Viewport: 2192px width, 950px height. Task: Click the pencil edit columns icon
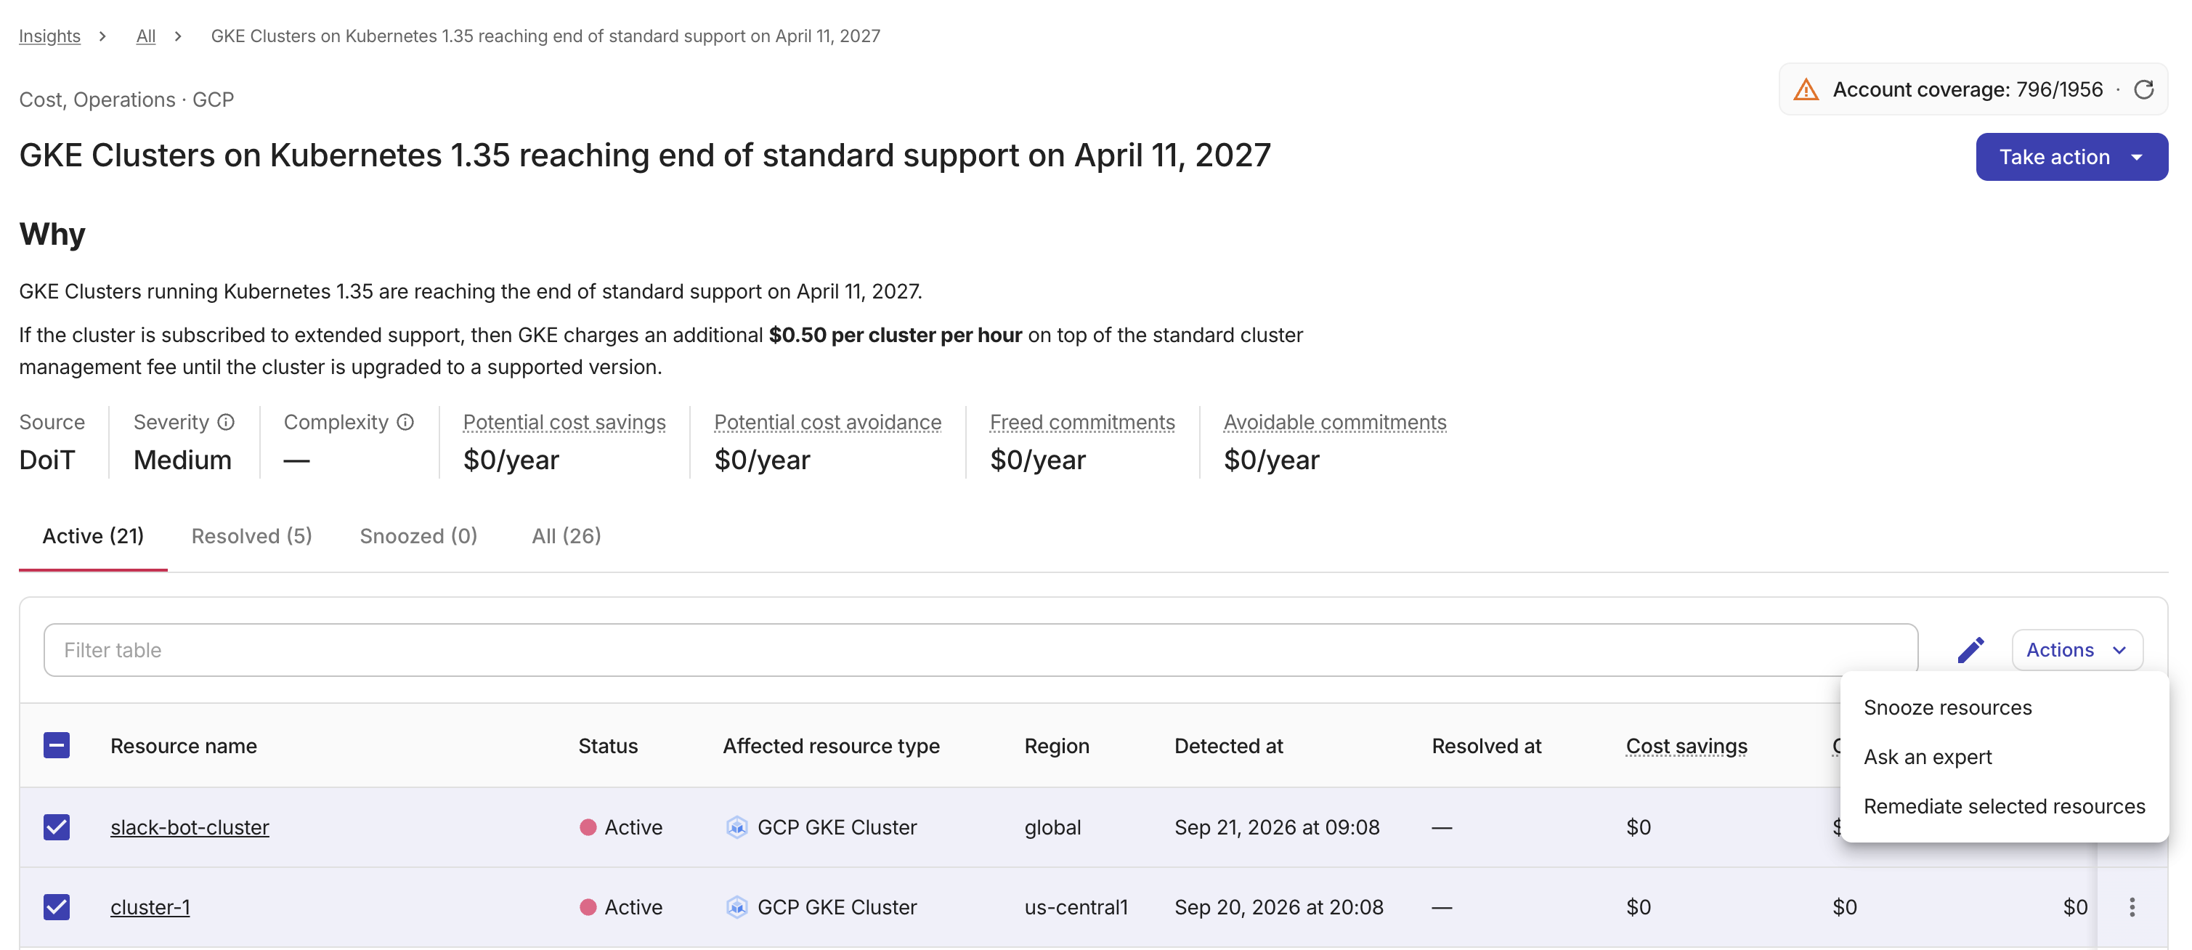(x=1970, y=650)
